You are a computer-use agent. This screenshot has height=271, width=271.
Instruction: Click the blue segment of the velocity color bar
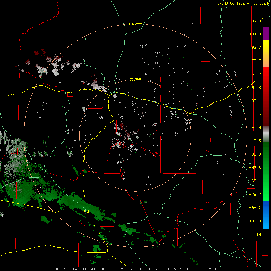pos(266,215)
